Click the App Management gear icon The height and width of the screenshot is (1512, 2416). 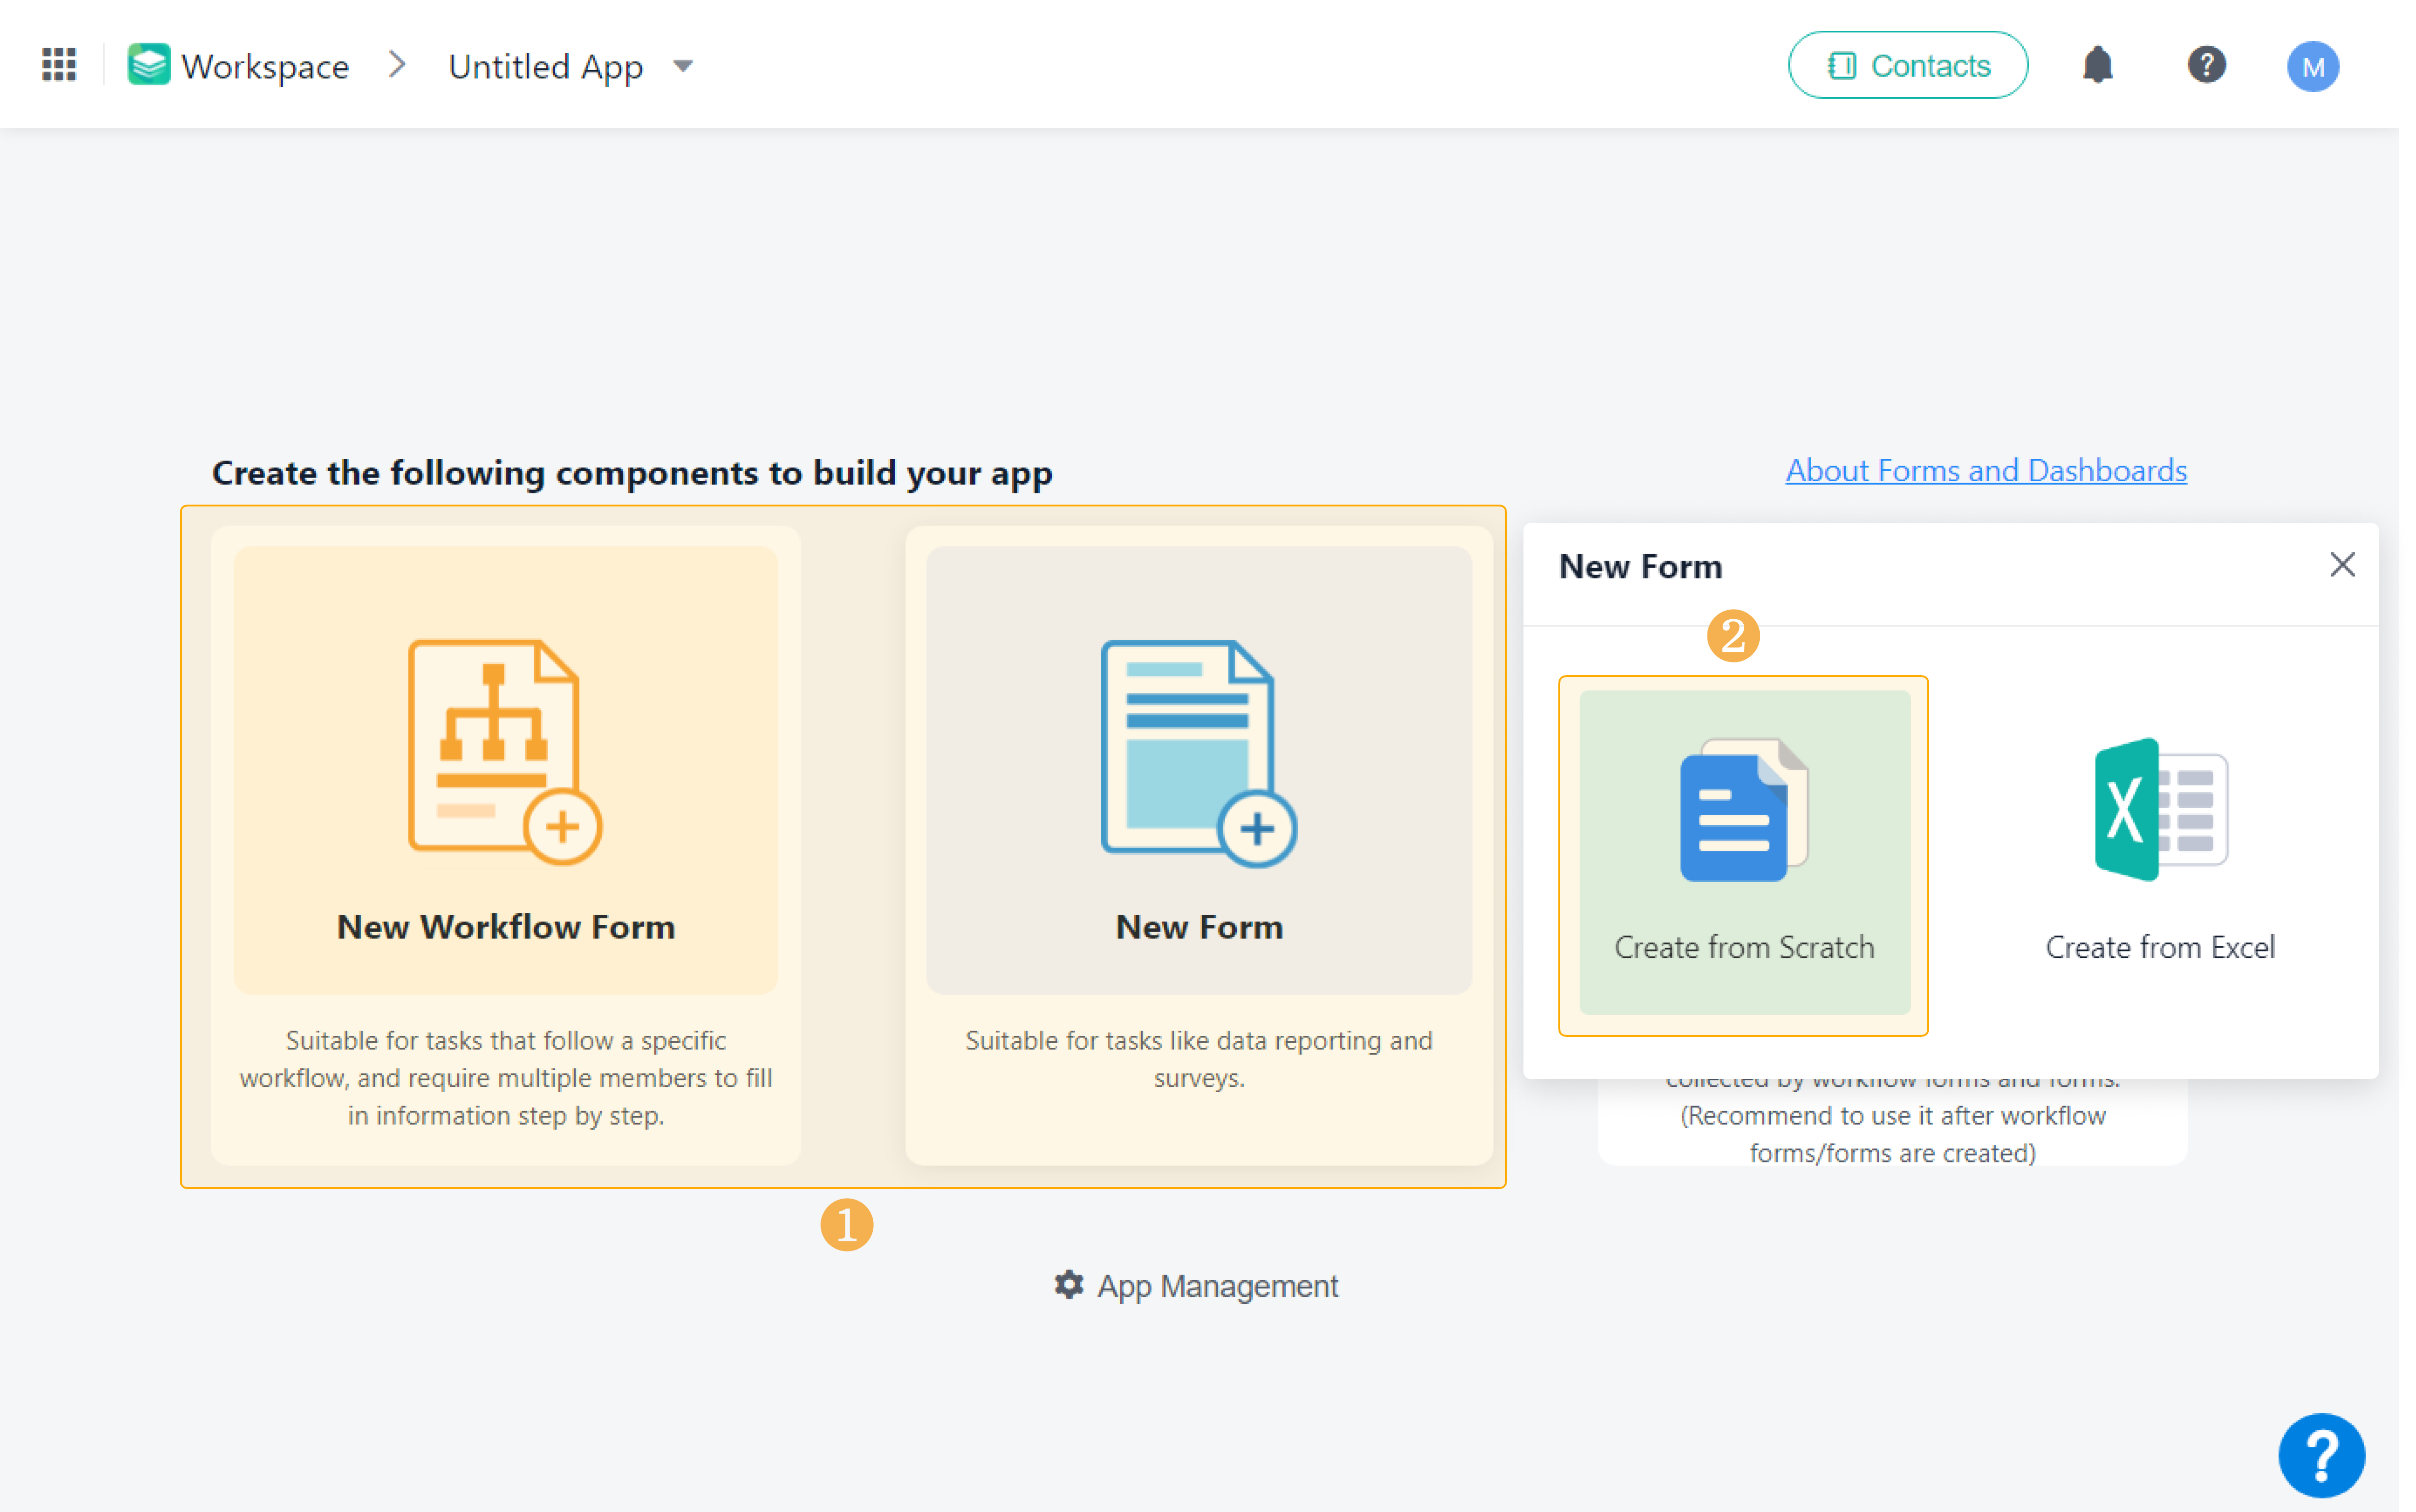click(x=1069, y=1285)
